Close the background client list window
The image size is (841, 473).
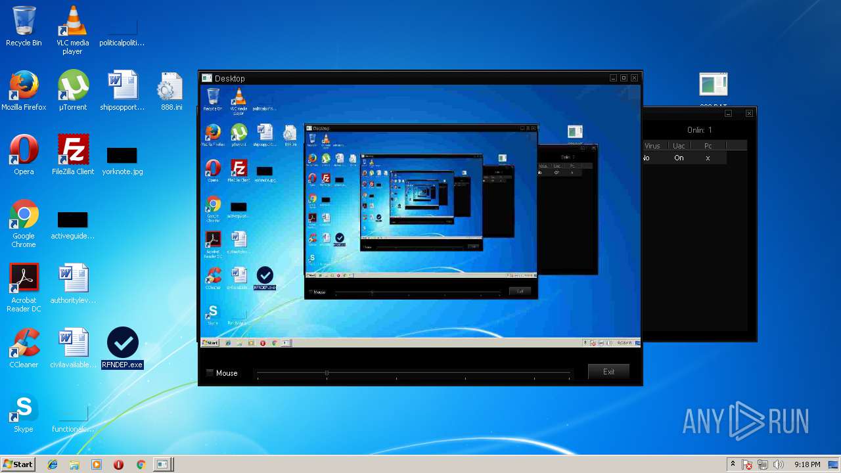tap(749, 114)
